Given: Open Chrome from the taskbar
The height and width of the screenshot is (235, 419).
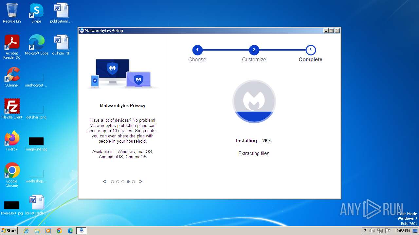Looking at the screenshot, I should pos(59,231).
